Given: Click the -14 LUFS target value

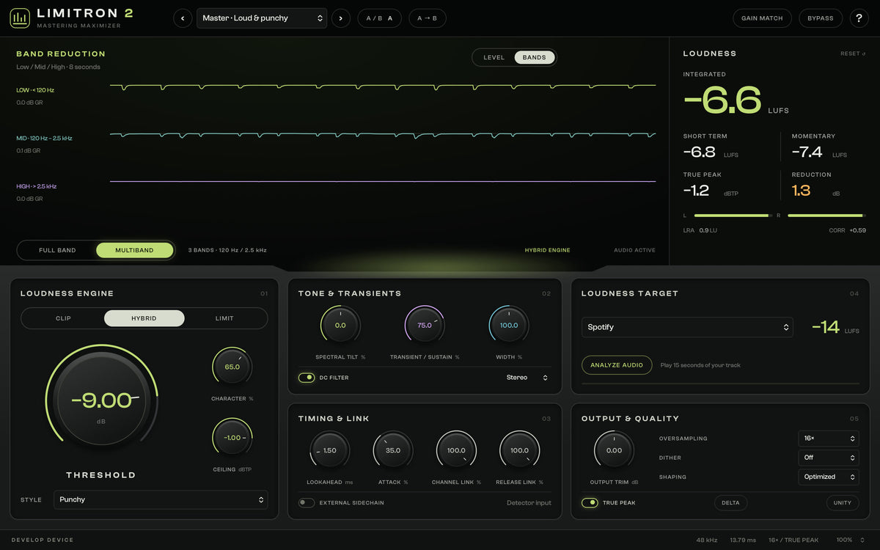Looking at the screenshot, I should tap(826, 327).
